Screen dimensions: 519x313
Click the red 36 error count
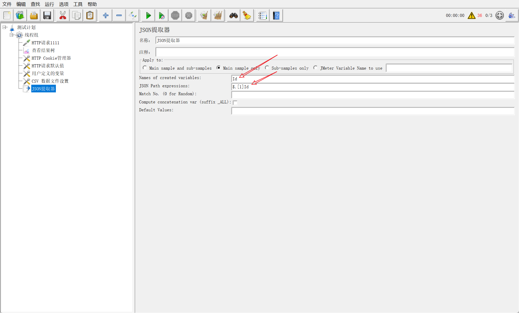[480, 16]
